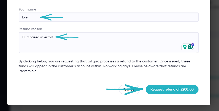
Task: Open the Grammarly lightbulb suggestions icon
Action: coord(184,47)
